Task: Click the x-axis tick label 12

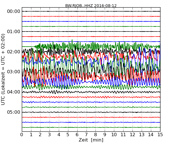Action: coord(132,135)
